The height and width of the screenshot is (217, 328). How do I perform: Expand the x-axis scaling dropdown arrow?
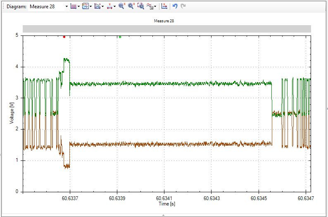[x=114, y=7]
